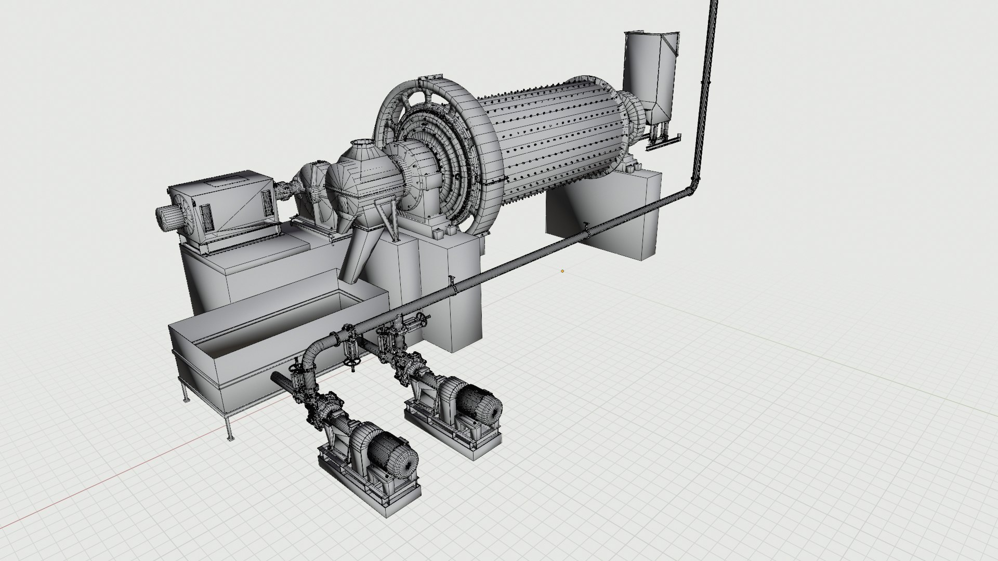Select the orange origin point dot
998x561 pixels.
[562, 271]
